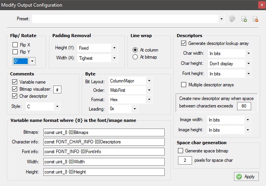Open the Preset dropdown
The width and height of the screenshot is (266, 186).
click(221, 19)
